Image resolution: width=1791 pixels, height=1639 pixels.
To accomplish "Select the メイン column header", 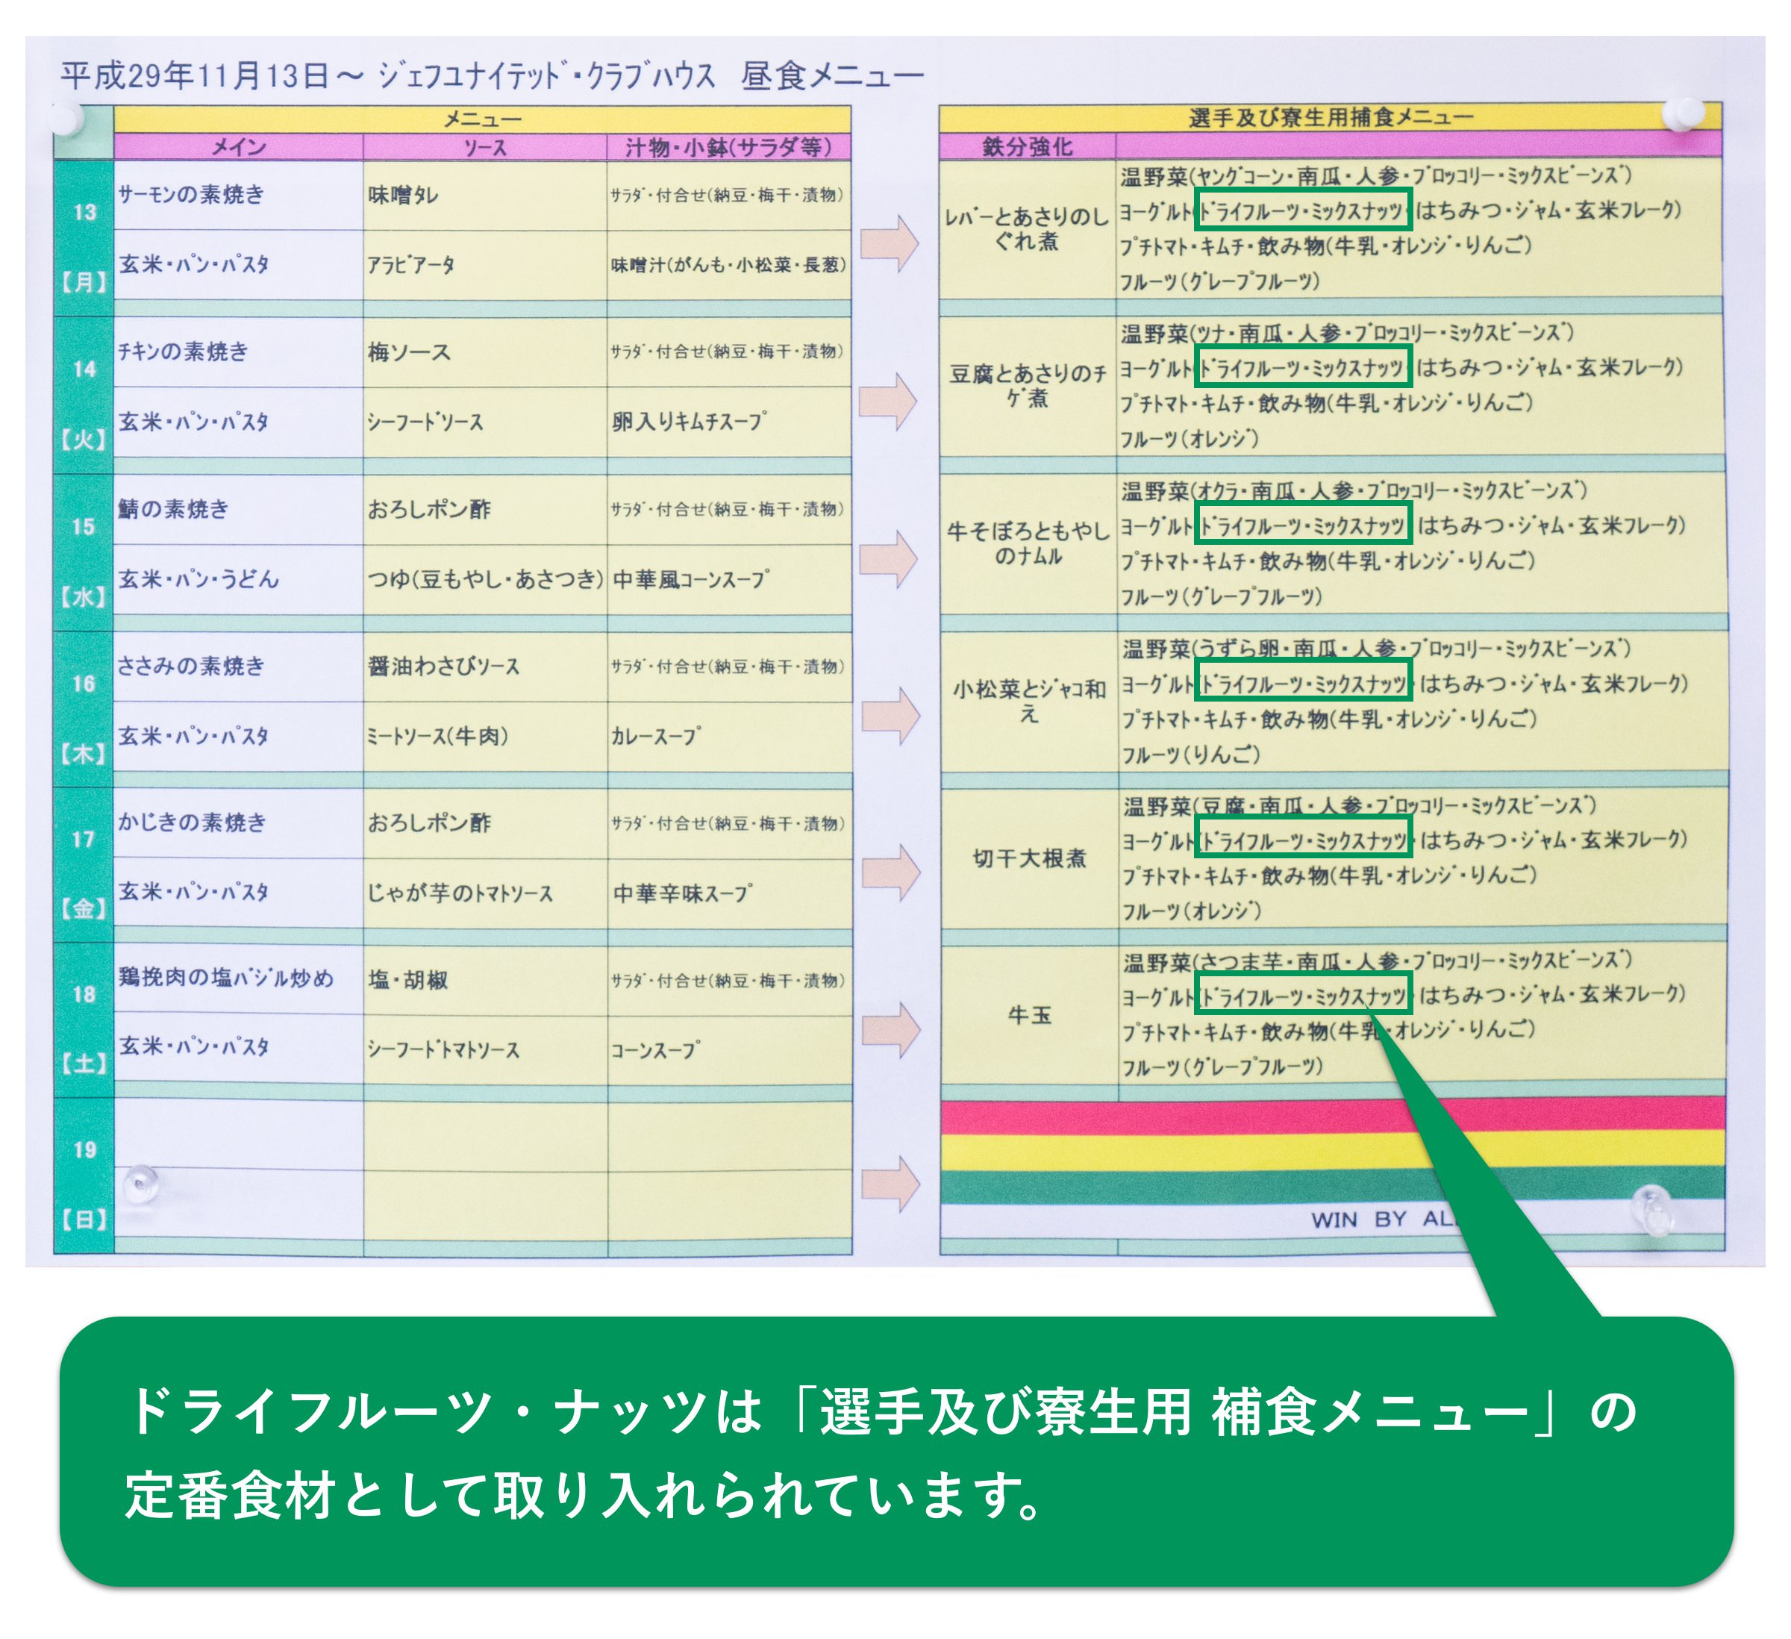I will pos(238,146).
